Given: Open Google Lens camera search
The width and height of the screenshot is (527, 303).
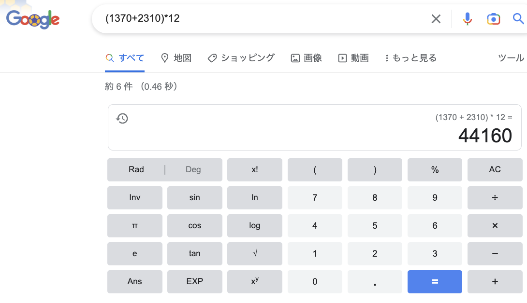Looking at the screenshot, I should (493, 19).
